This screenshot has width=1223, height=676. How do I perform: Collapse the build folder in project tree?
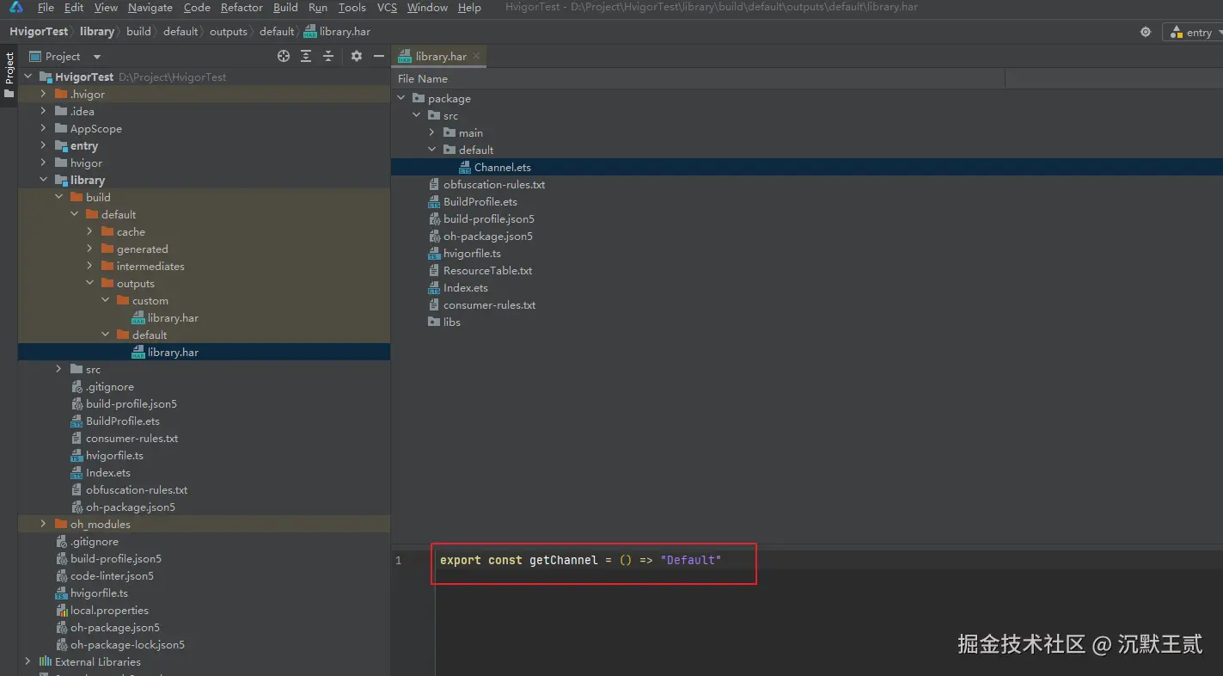(59, 197)
